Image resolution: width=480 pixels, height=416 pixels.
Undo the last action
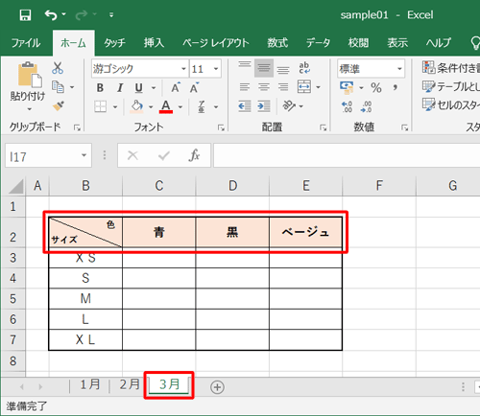coord(51,15)
